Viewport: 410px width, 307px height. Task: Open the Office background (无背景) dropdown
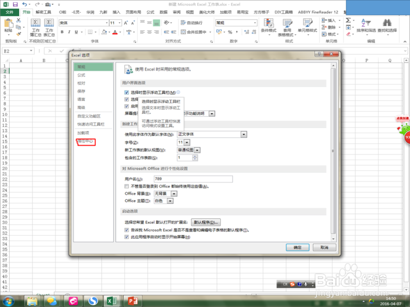point(174,194)
